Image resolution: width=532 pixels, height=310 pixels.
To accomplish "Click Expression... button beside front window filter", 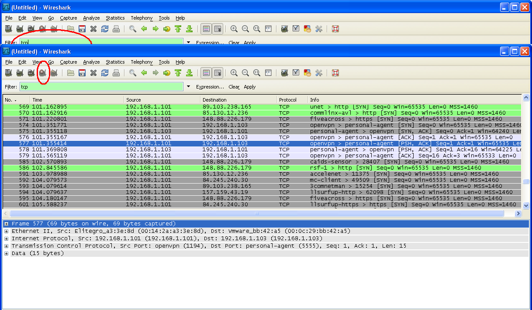I will click(210, 87).
